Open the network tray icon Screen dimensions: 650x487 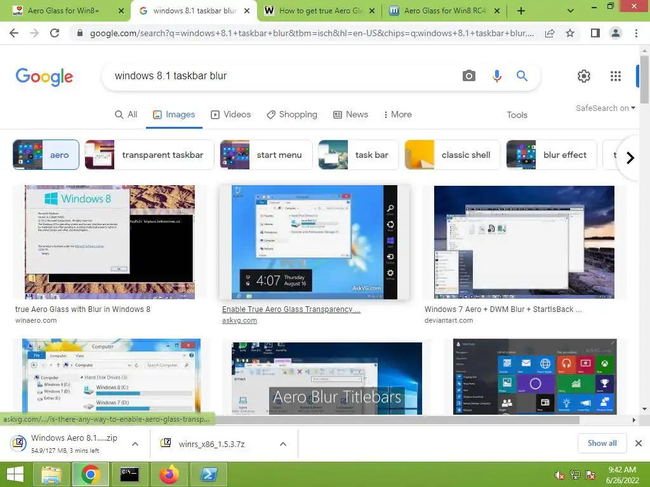(575, 475)
